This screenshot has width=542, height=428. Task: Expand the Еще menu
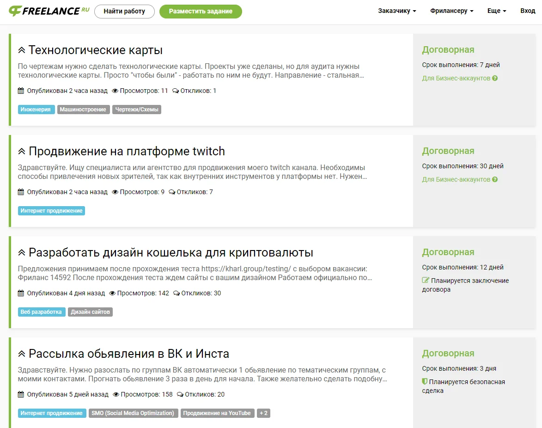(x=497, y=11)
